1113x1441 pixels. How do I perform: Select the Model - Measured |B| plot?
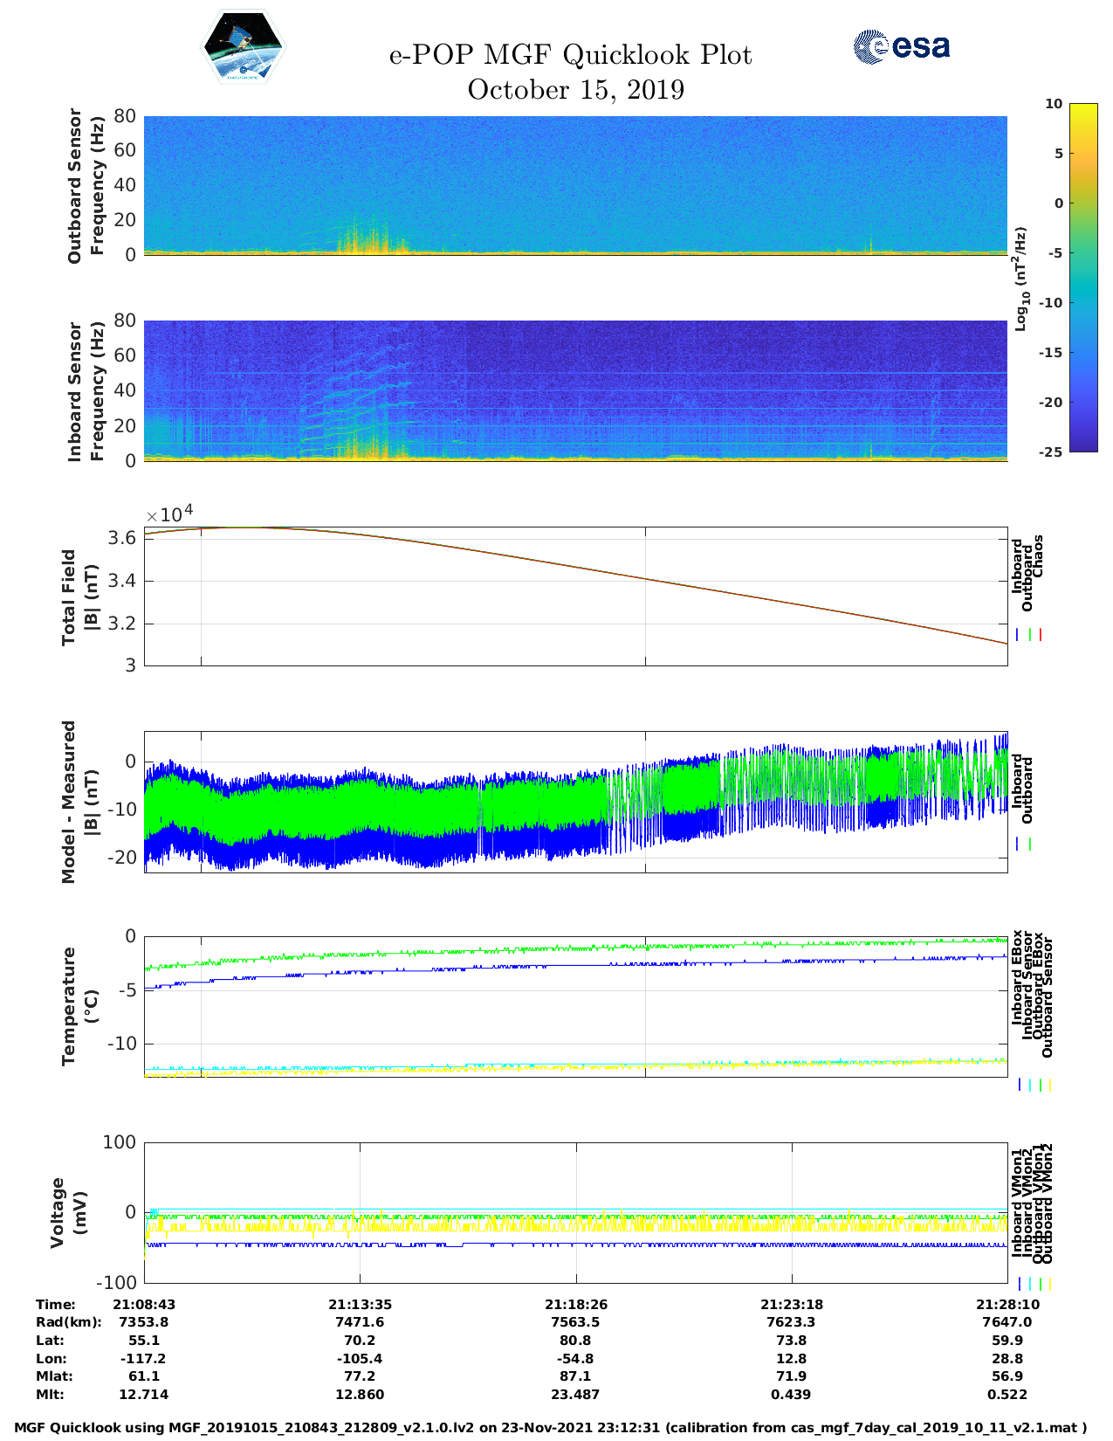click(575, 802)
